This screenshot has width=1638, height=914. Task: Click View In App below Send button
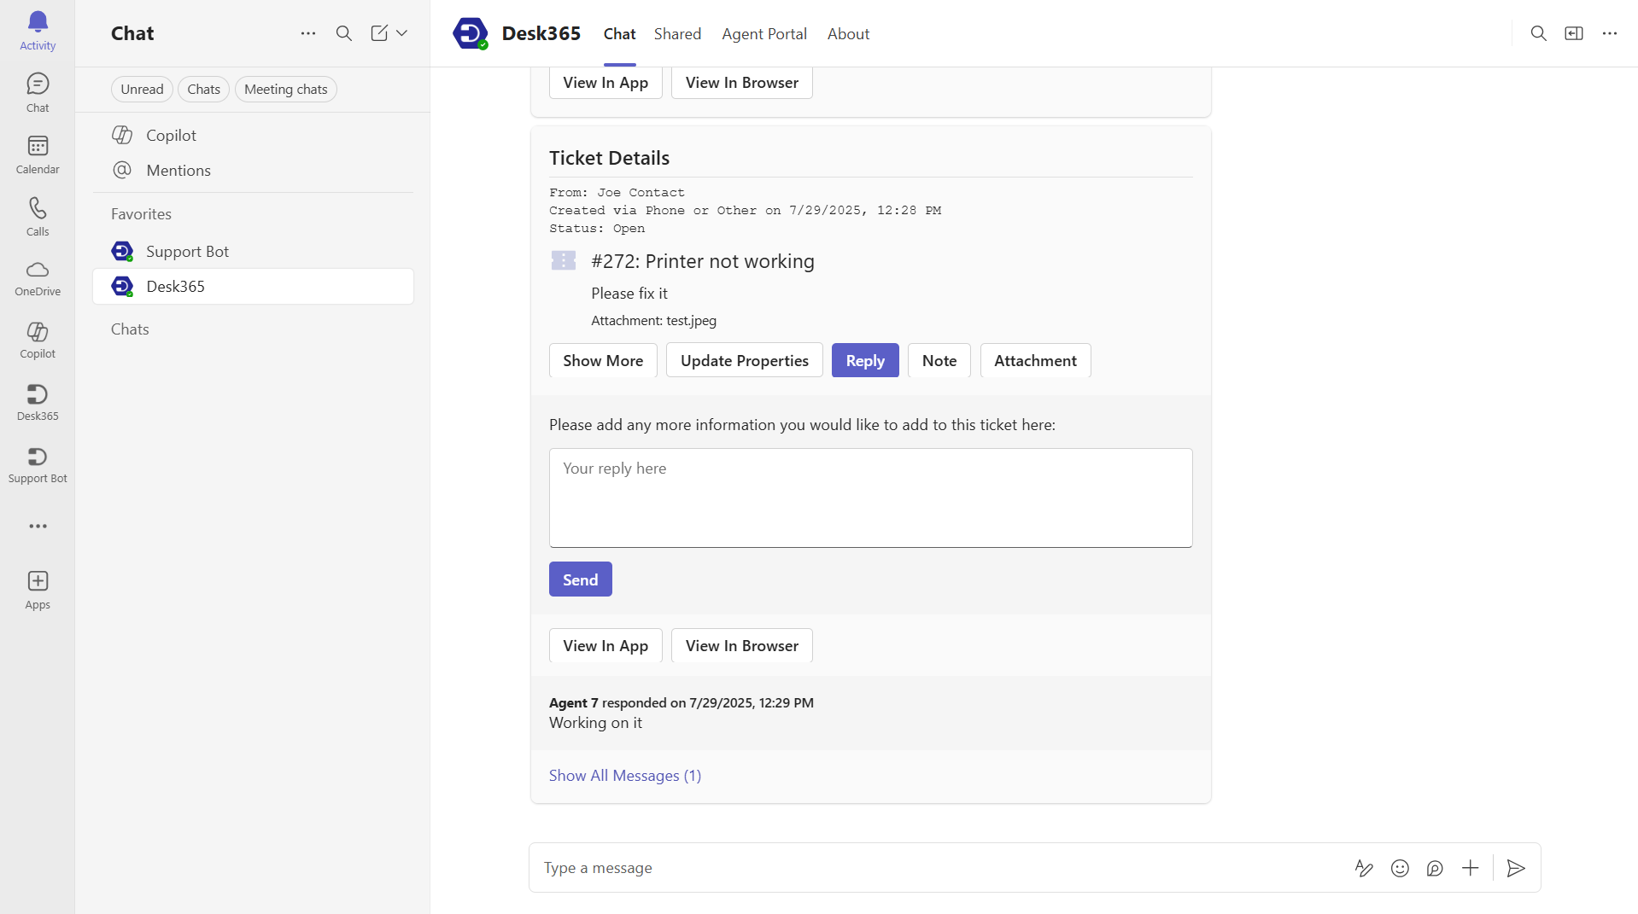point(605,645)
